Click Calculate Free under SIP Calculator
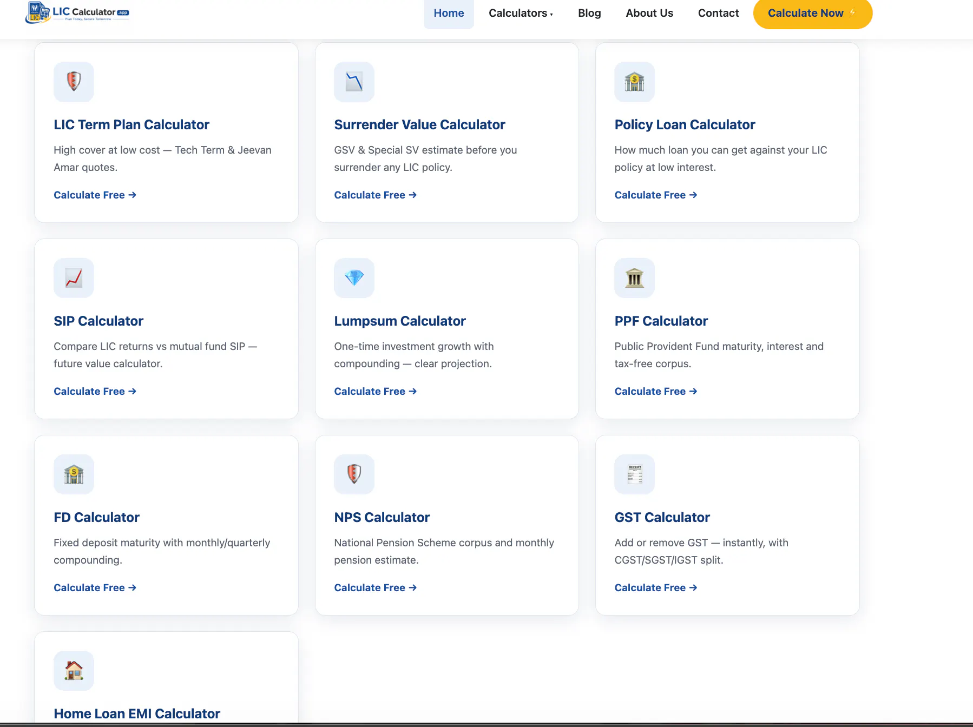The width and height of the screenshot is (973, 727). pos(95,392)
